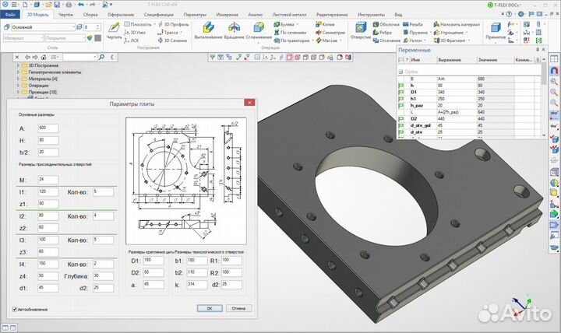Open the Примитив tool in ribbon
This screenshot has width=561, height=333.
click(x=495, y=30)
